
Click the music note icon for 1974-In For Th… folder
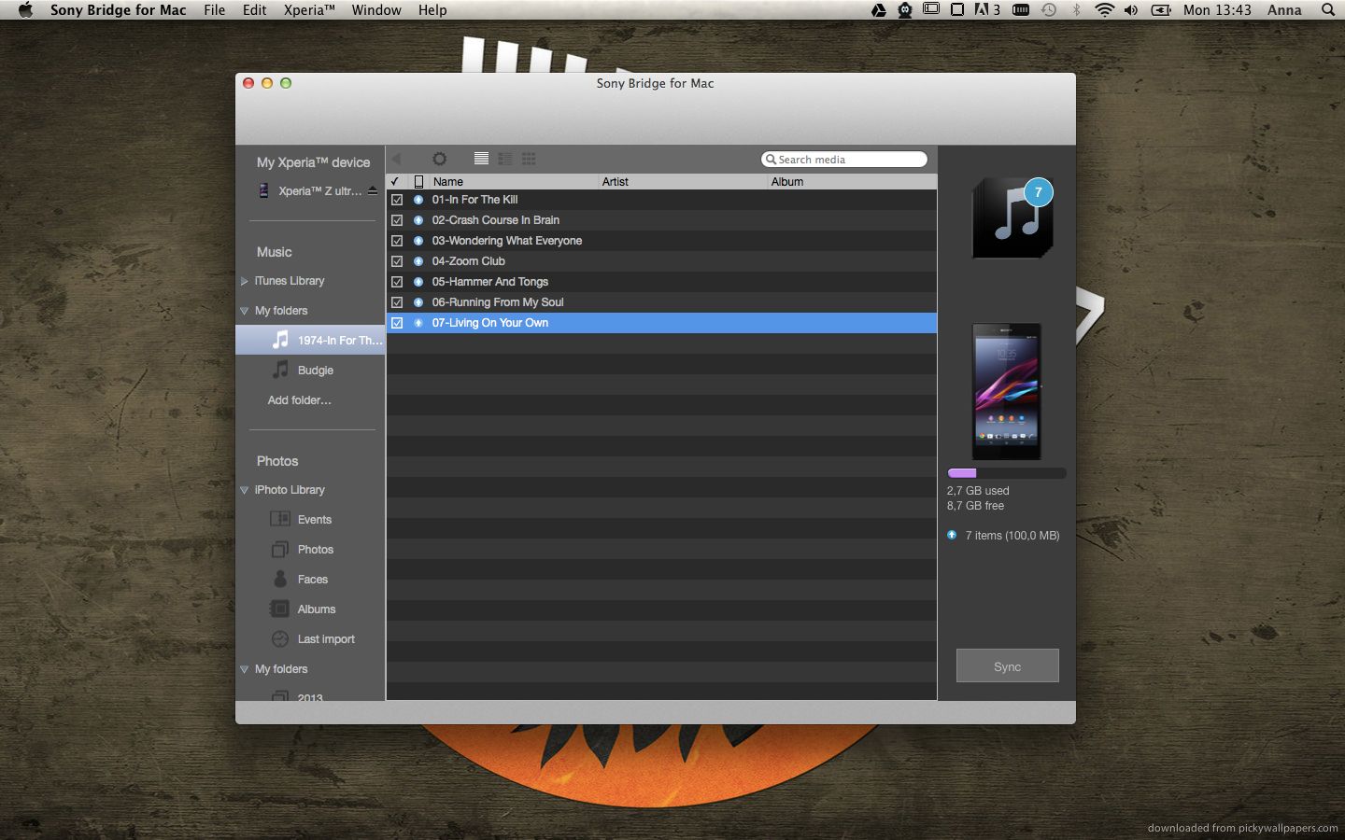[280, 340]
